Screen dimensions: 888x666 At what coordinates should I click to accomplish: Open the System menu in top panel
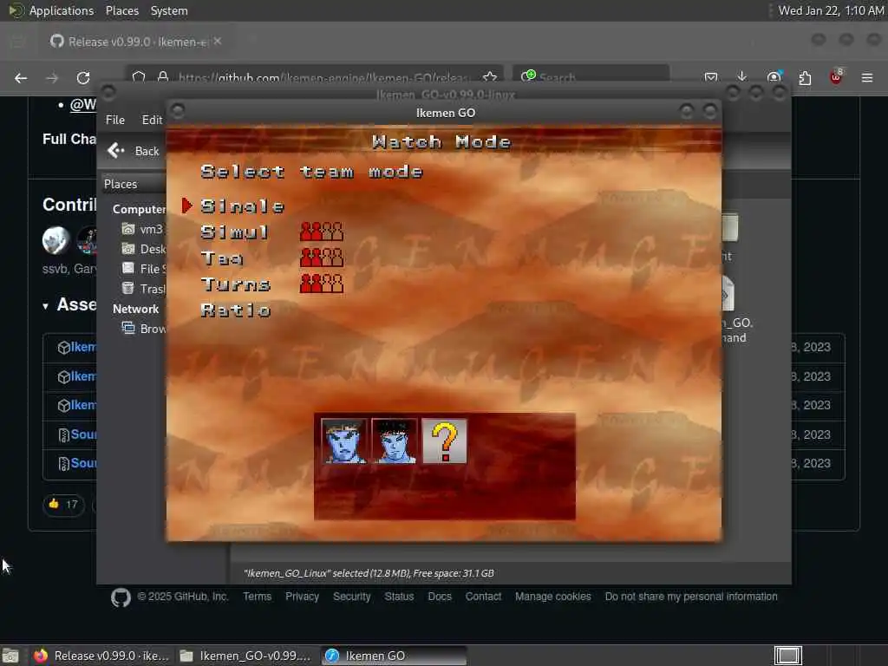coord(169,10)
